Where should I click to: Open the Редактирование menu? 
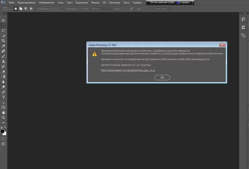(x=26, y=2)
